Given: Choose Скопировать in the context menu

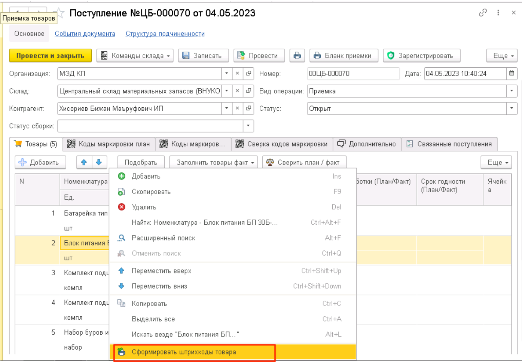Looking at the screenshot, I should coord(232,191).
